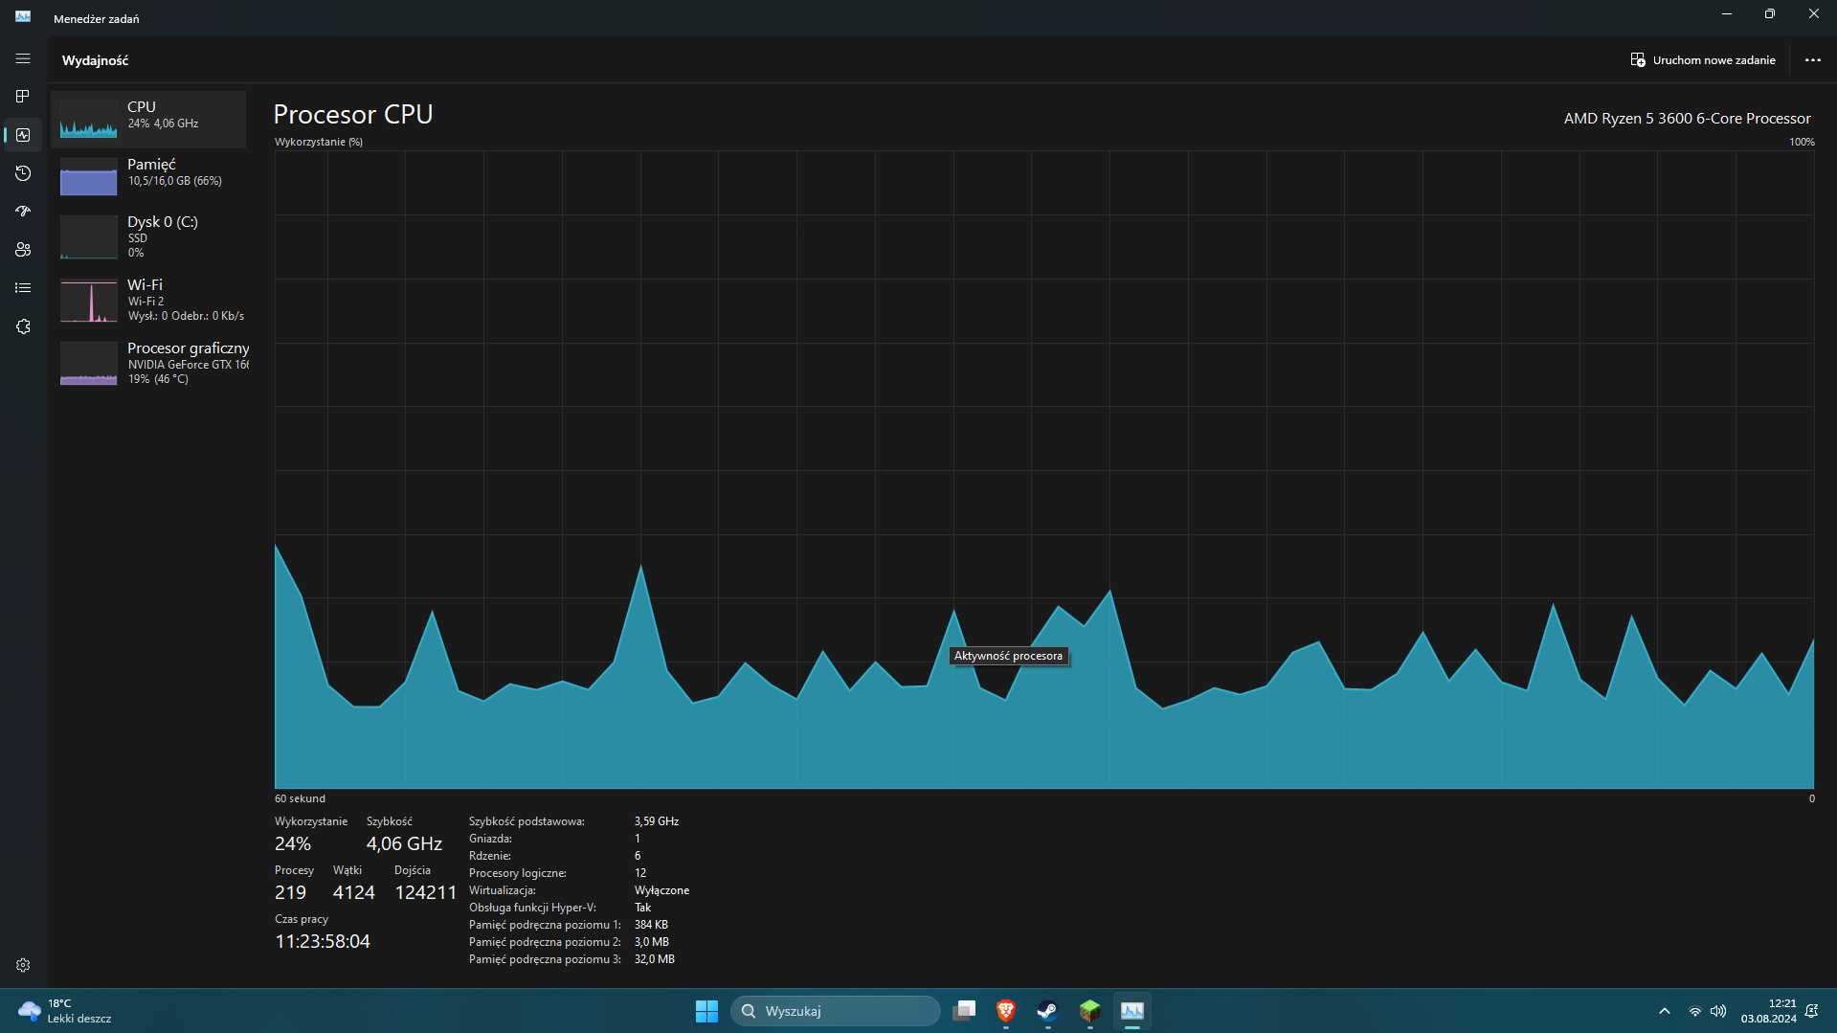Open Task View from the taskbar
1837x1033 pixels.
pos(964,1011)
